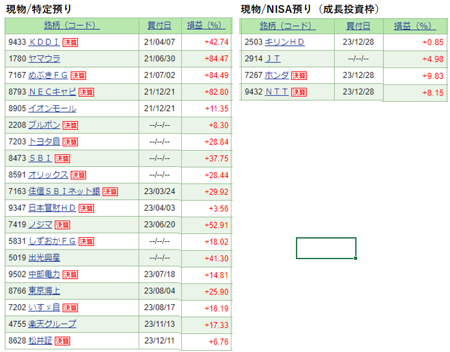Select the +84.49 profit value for めぶきFG
This screenshot has width=450, height=352.
click(x=217, y=75)
